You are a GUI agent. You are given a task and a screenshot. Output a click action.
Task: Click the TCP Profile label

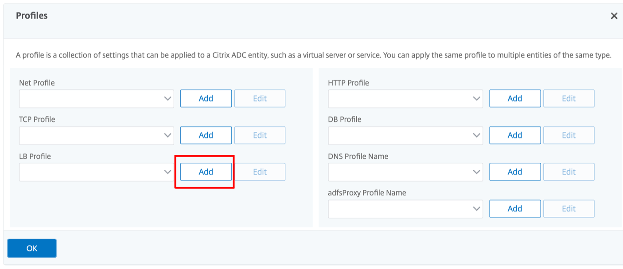pos(37,119)
